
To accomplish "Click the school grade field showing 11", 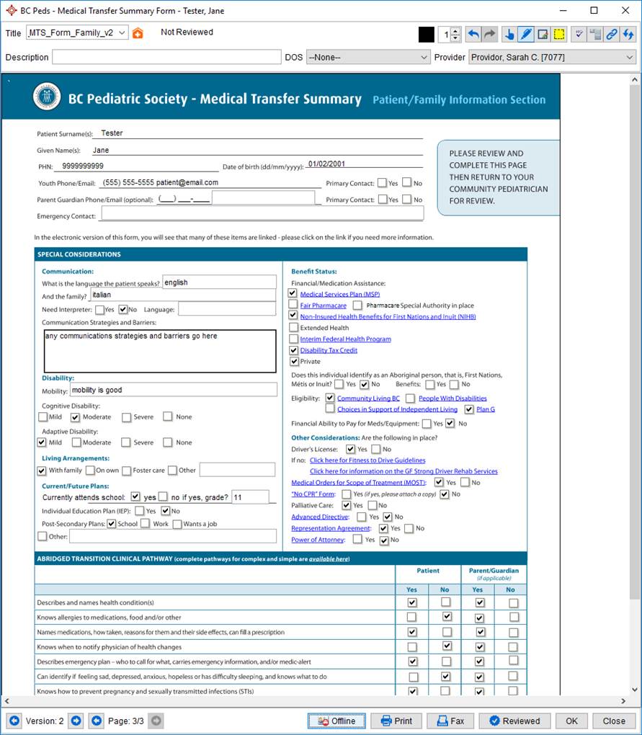I will [x=250, y=497].
